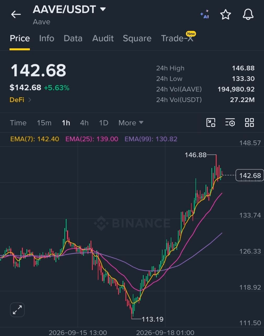Click the large 142.68 price
Screen dimensions: 264x336
[38, 70]
